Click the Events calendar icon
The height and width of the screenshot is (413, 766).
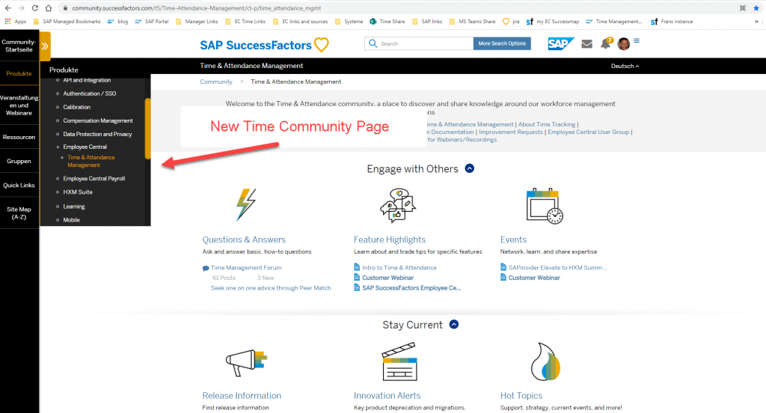(x=545, y=206)
